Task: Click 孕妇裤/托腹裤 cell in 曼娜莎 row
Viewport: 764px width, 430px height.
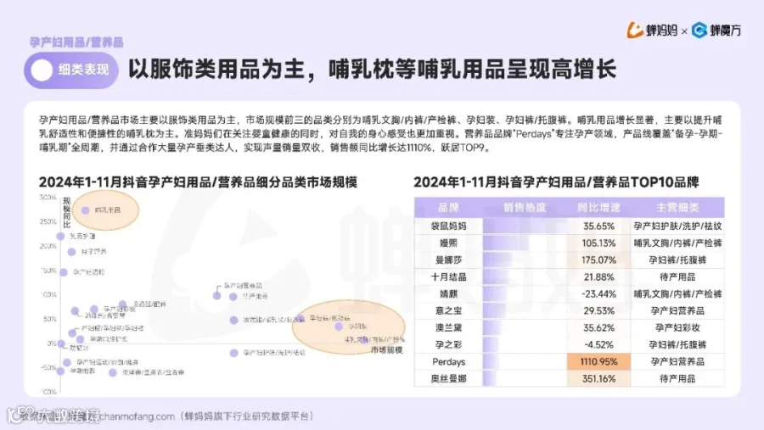Action: (677, 260)
